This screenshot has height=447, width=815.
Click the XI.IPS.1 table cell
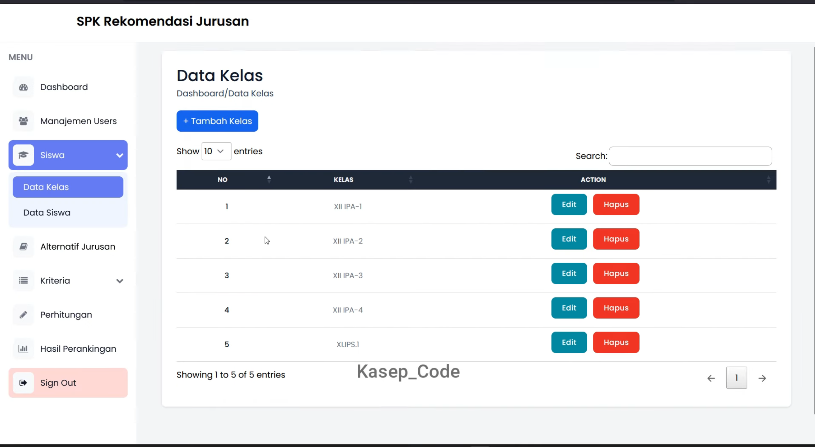348,344
